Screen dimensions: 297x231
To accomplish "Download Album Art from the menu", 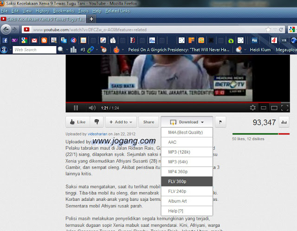I will click(187, 201).
